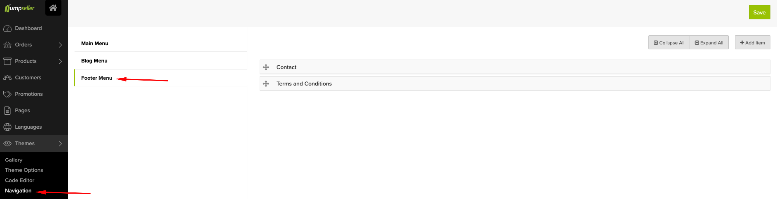Click the move handle on Terms and Conditions
This screenshot has width=777, height=199.
point(266,83)
